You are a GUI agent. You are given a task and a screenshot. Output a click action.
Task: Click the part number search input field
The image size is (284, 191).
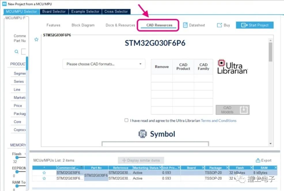pos(24,52)
